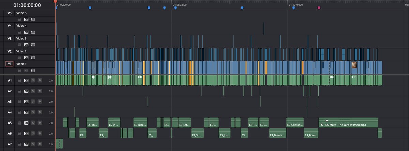The width and height of the screenshot is (409, 151).
Task: Disable the Video 3 track filmstrip icon
Action: coord(33,45)
